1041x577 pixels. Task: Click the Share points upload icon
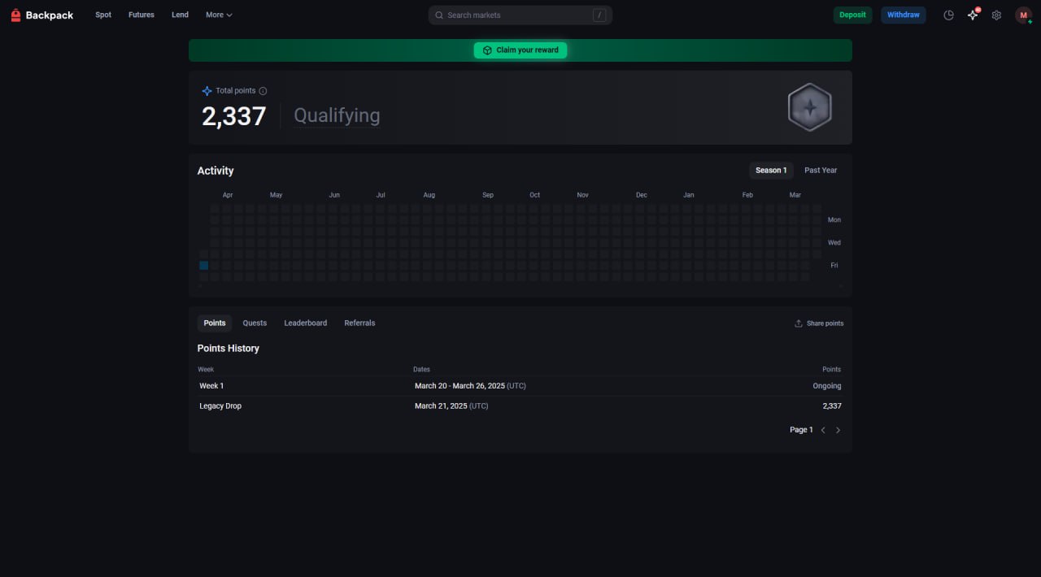[x=799, y=323]
